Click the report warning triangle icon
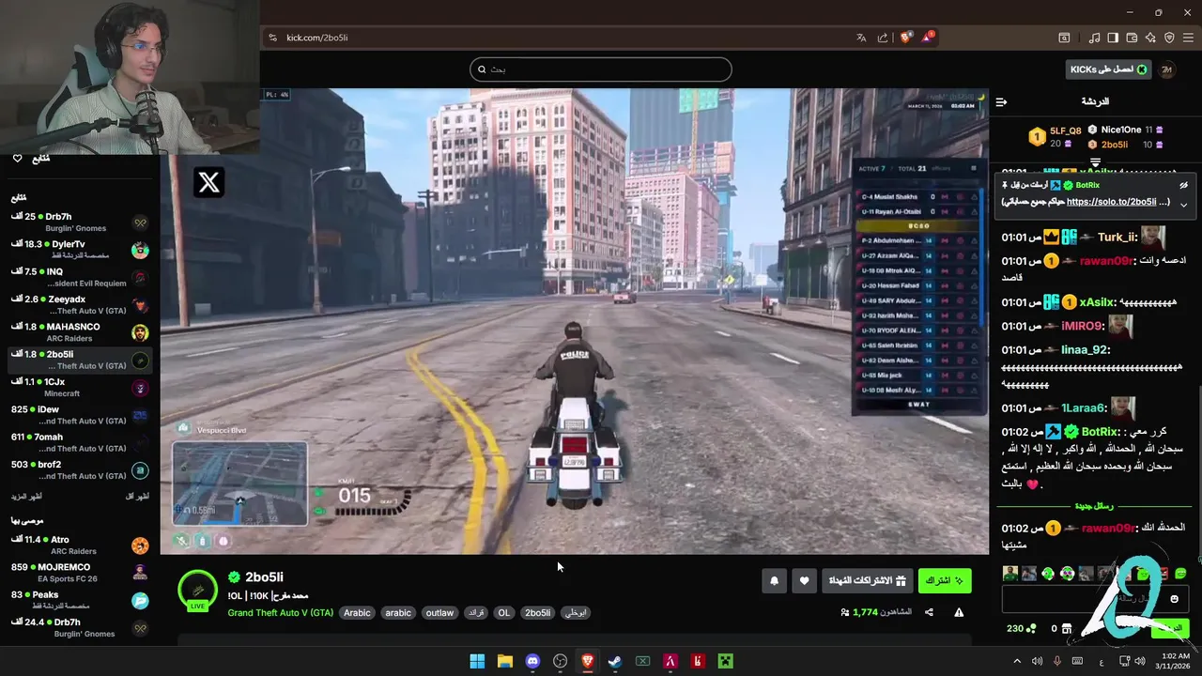 (959, 612)
